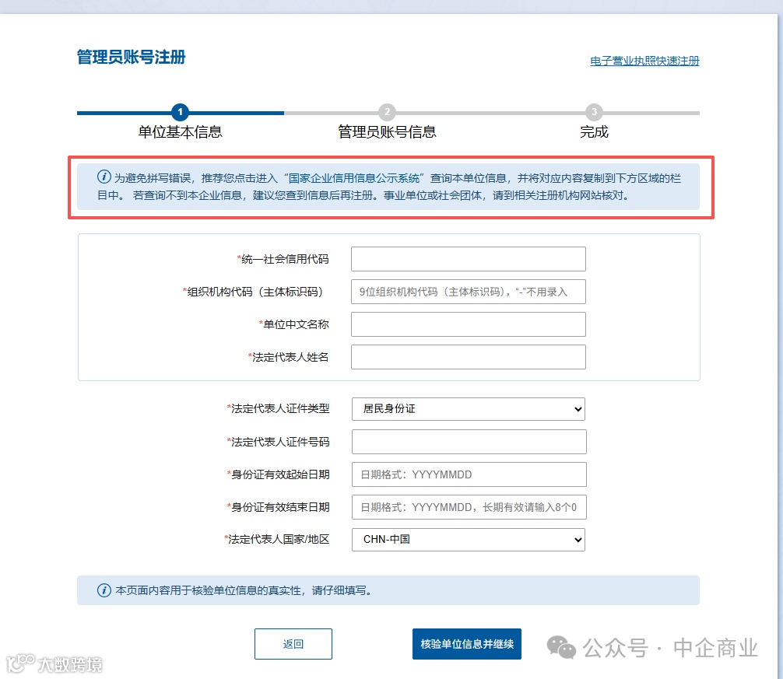
Task: Focus the 法定代表人姓名 input field
Action: click(x=469, y=357)
